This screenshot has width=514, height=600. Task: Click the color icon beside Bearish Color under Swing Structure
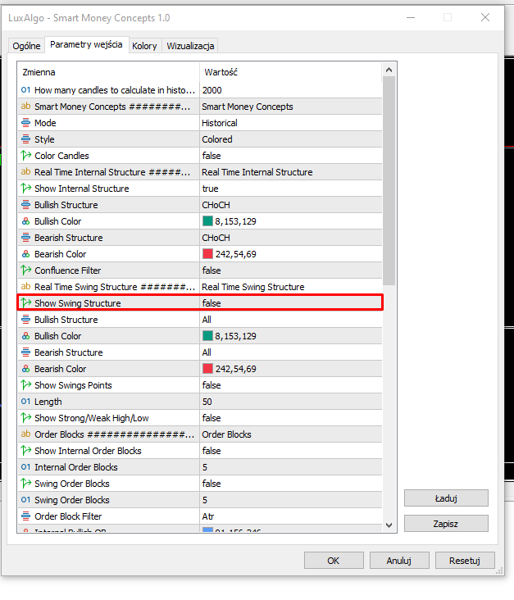[x=25, y=369]
